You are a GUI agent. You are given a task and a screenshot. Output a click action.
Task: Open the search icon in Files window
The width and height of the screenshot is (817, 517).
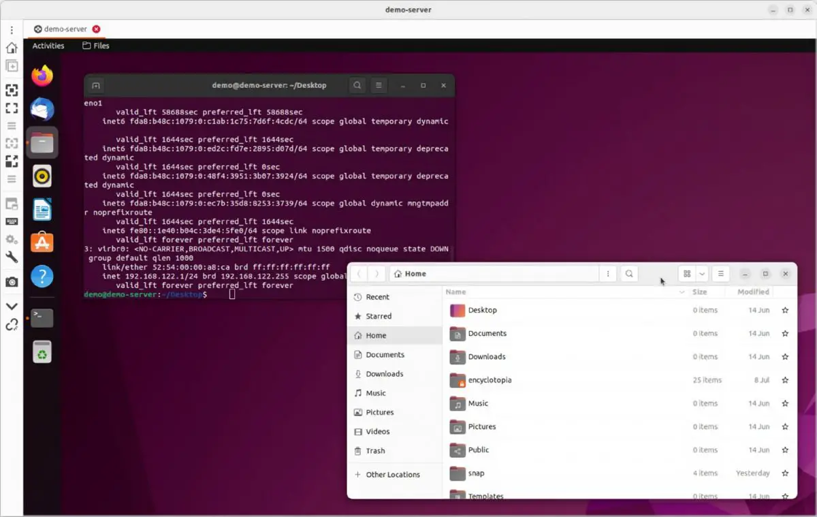point(629,273)
